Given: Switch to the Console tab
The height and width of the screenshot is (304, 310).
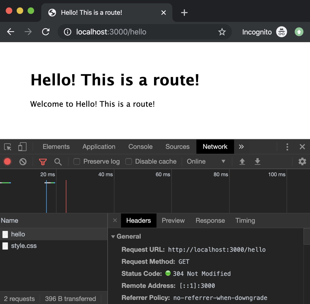Looking at the screenshot, I should click(140, 147).
